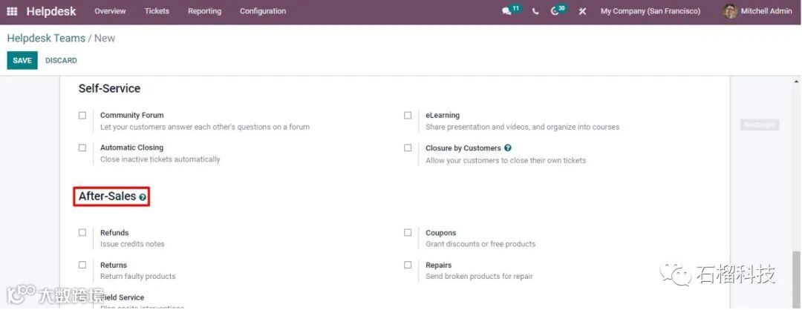The width and height of the screenshot is (802, 310).
Task: Click the vertical page scrollbar
Action: [797, 274]
